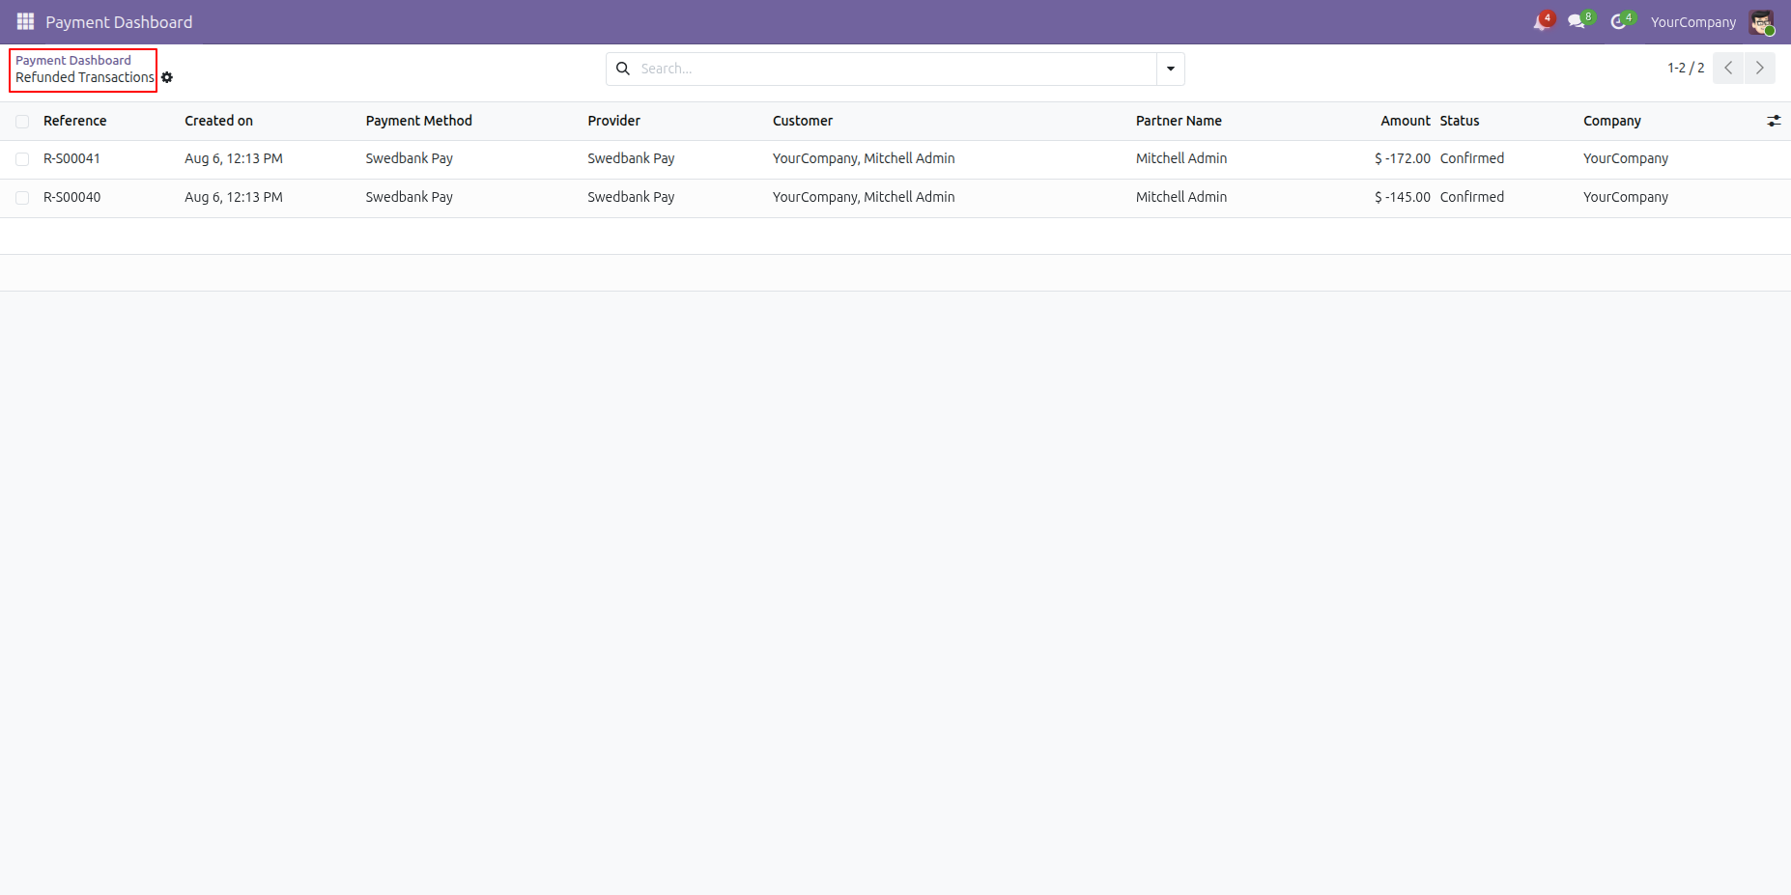Click the $ -145.00 amount cell
The image size is (1791, 895).
(1403, 197)
